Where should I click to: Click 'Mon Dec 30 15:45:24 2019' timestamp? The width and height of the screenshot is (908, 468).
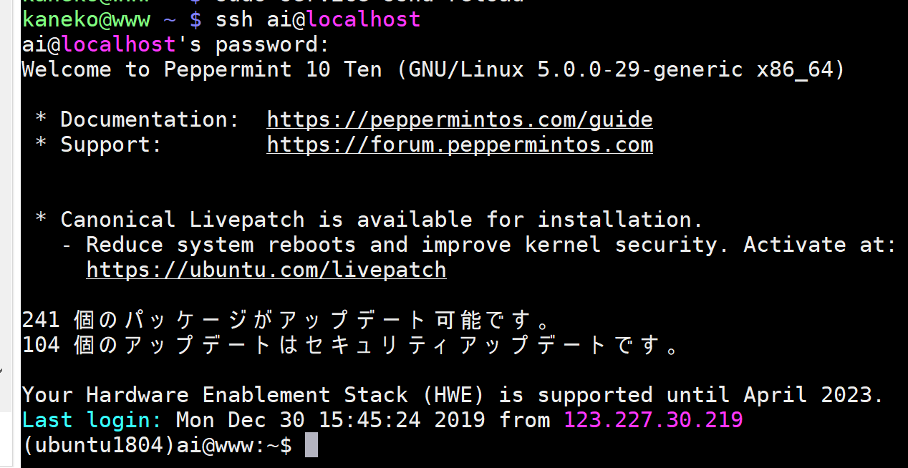[331, 419]
